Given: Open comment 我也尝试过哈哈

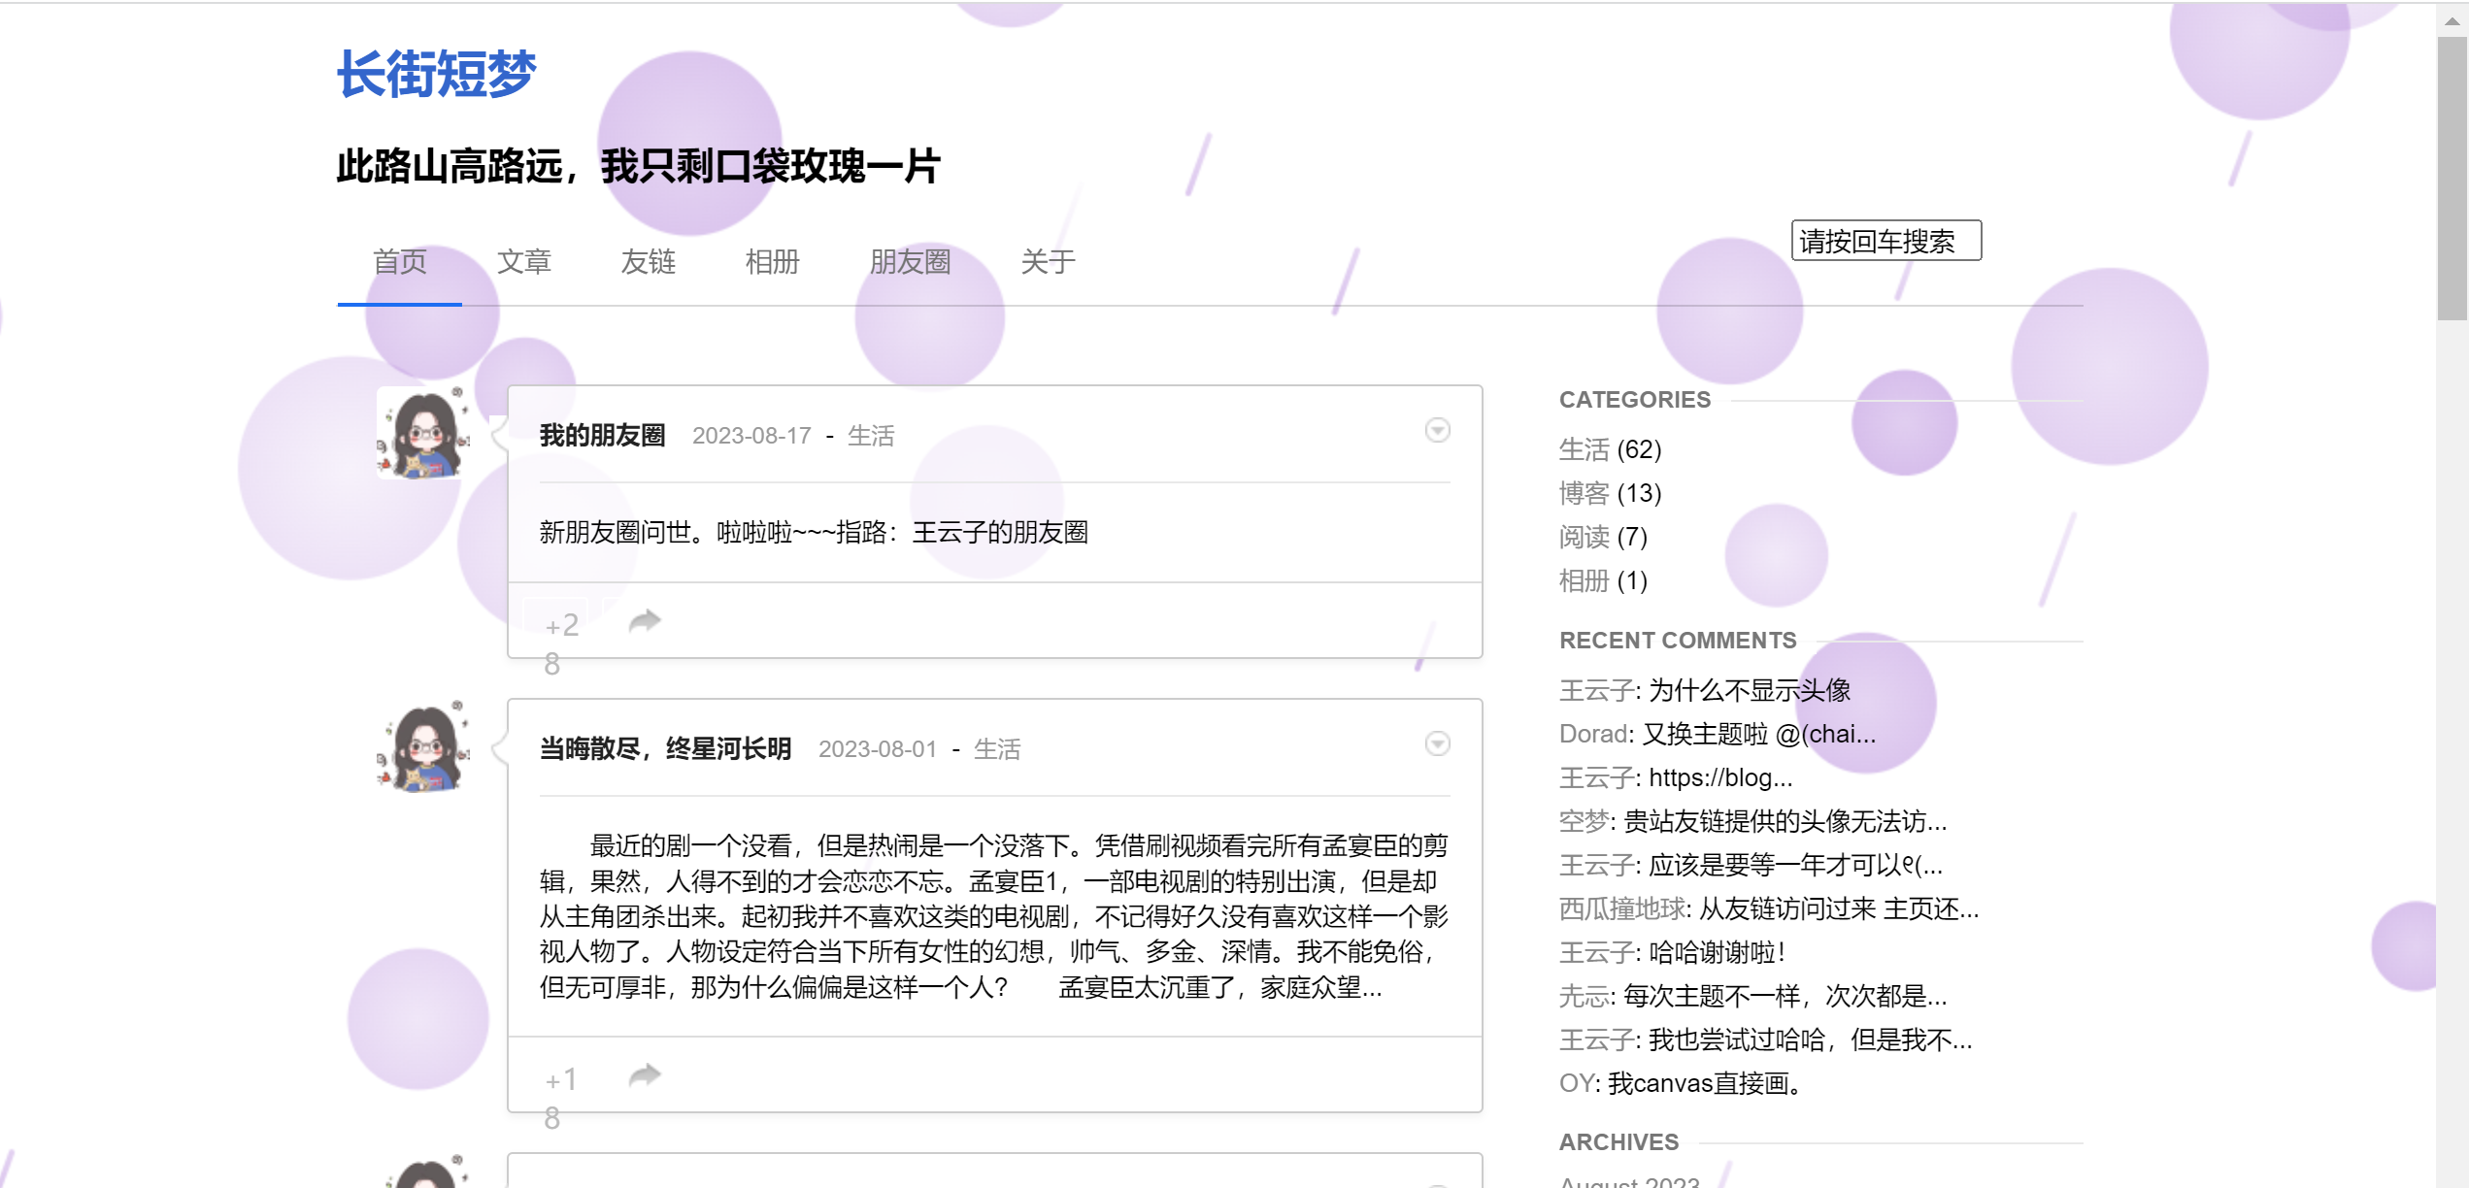Looking at the screenshot, I should click(x=1810, y=1039).
